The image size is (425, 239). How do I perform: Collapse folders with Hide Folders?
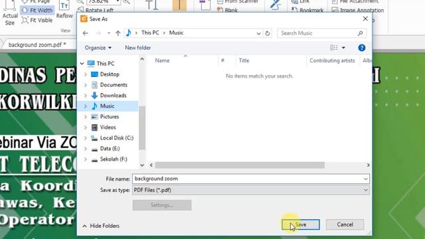click(x=101, y=226)
